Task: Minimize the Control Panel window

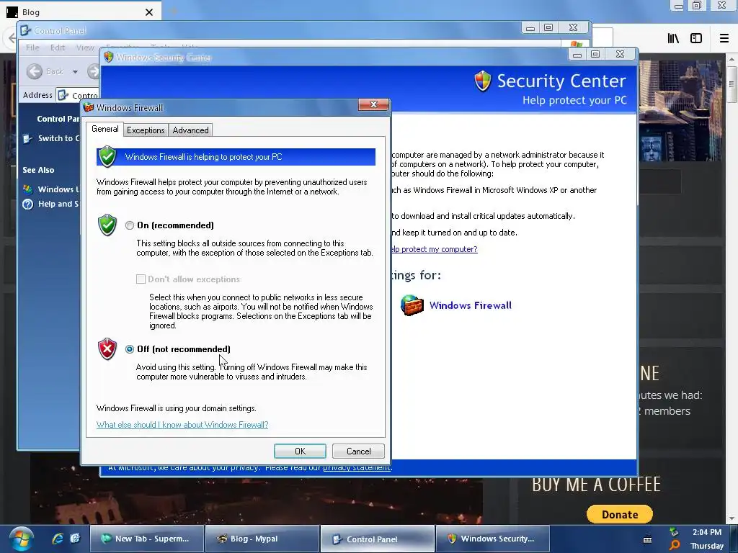Action: (530, 28)
